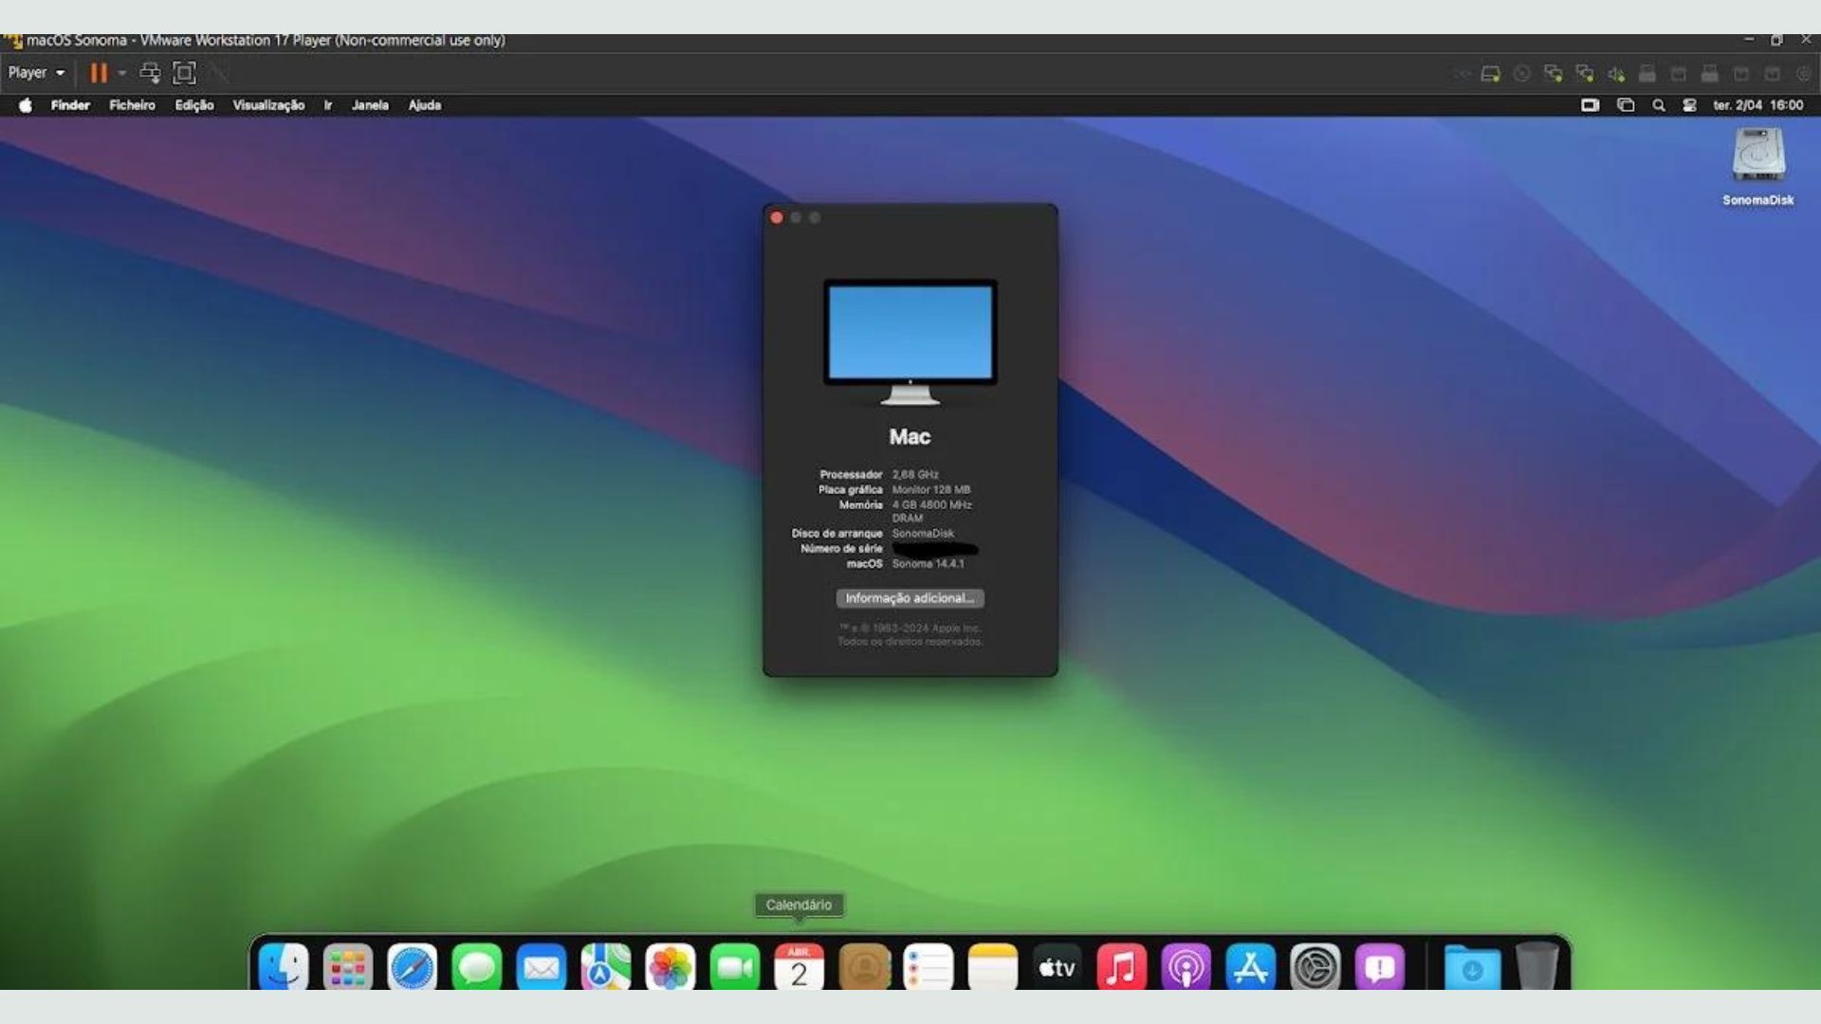The height and width of the screenshot is (1024, 1821).
Task: Click the Sonoma 14.4.1 version text
Action: pos(928,564)
